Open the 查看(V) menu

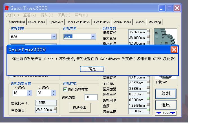[x=30, y=15]
